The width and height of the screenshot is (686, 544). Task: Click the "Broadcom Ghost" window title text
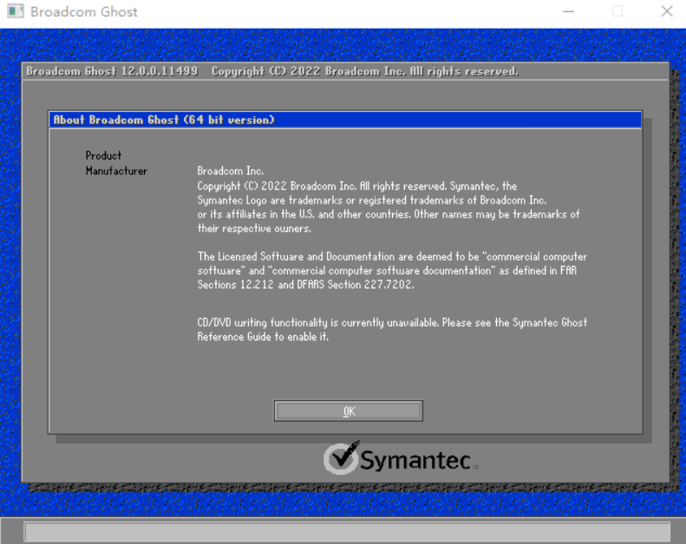(83, 12)
